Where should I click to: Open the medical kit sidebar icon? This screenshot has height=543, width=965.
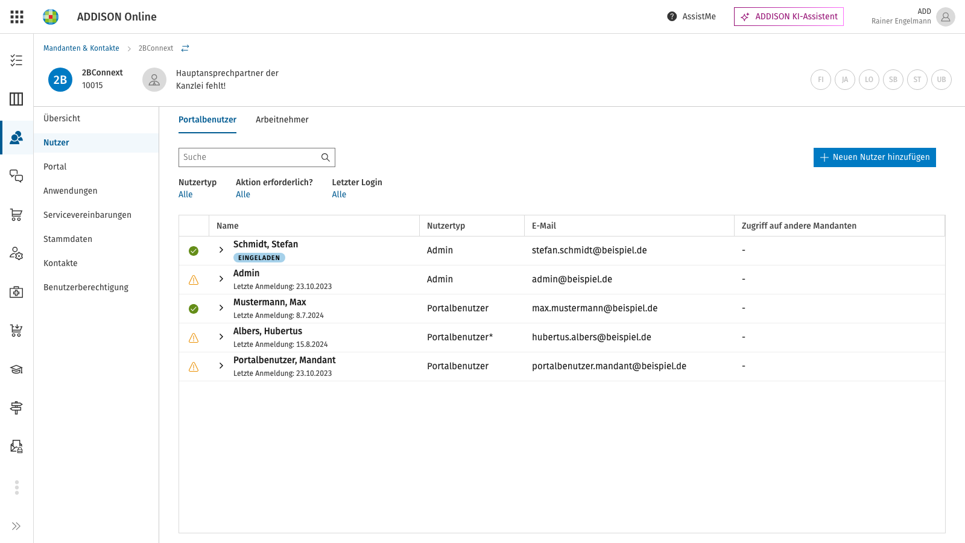(x=16, y=292)
